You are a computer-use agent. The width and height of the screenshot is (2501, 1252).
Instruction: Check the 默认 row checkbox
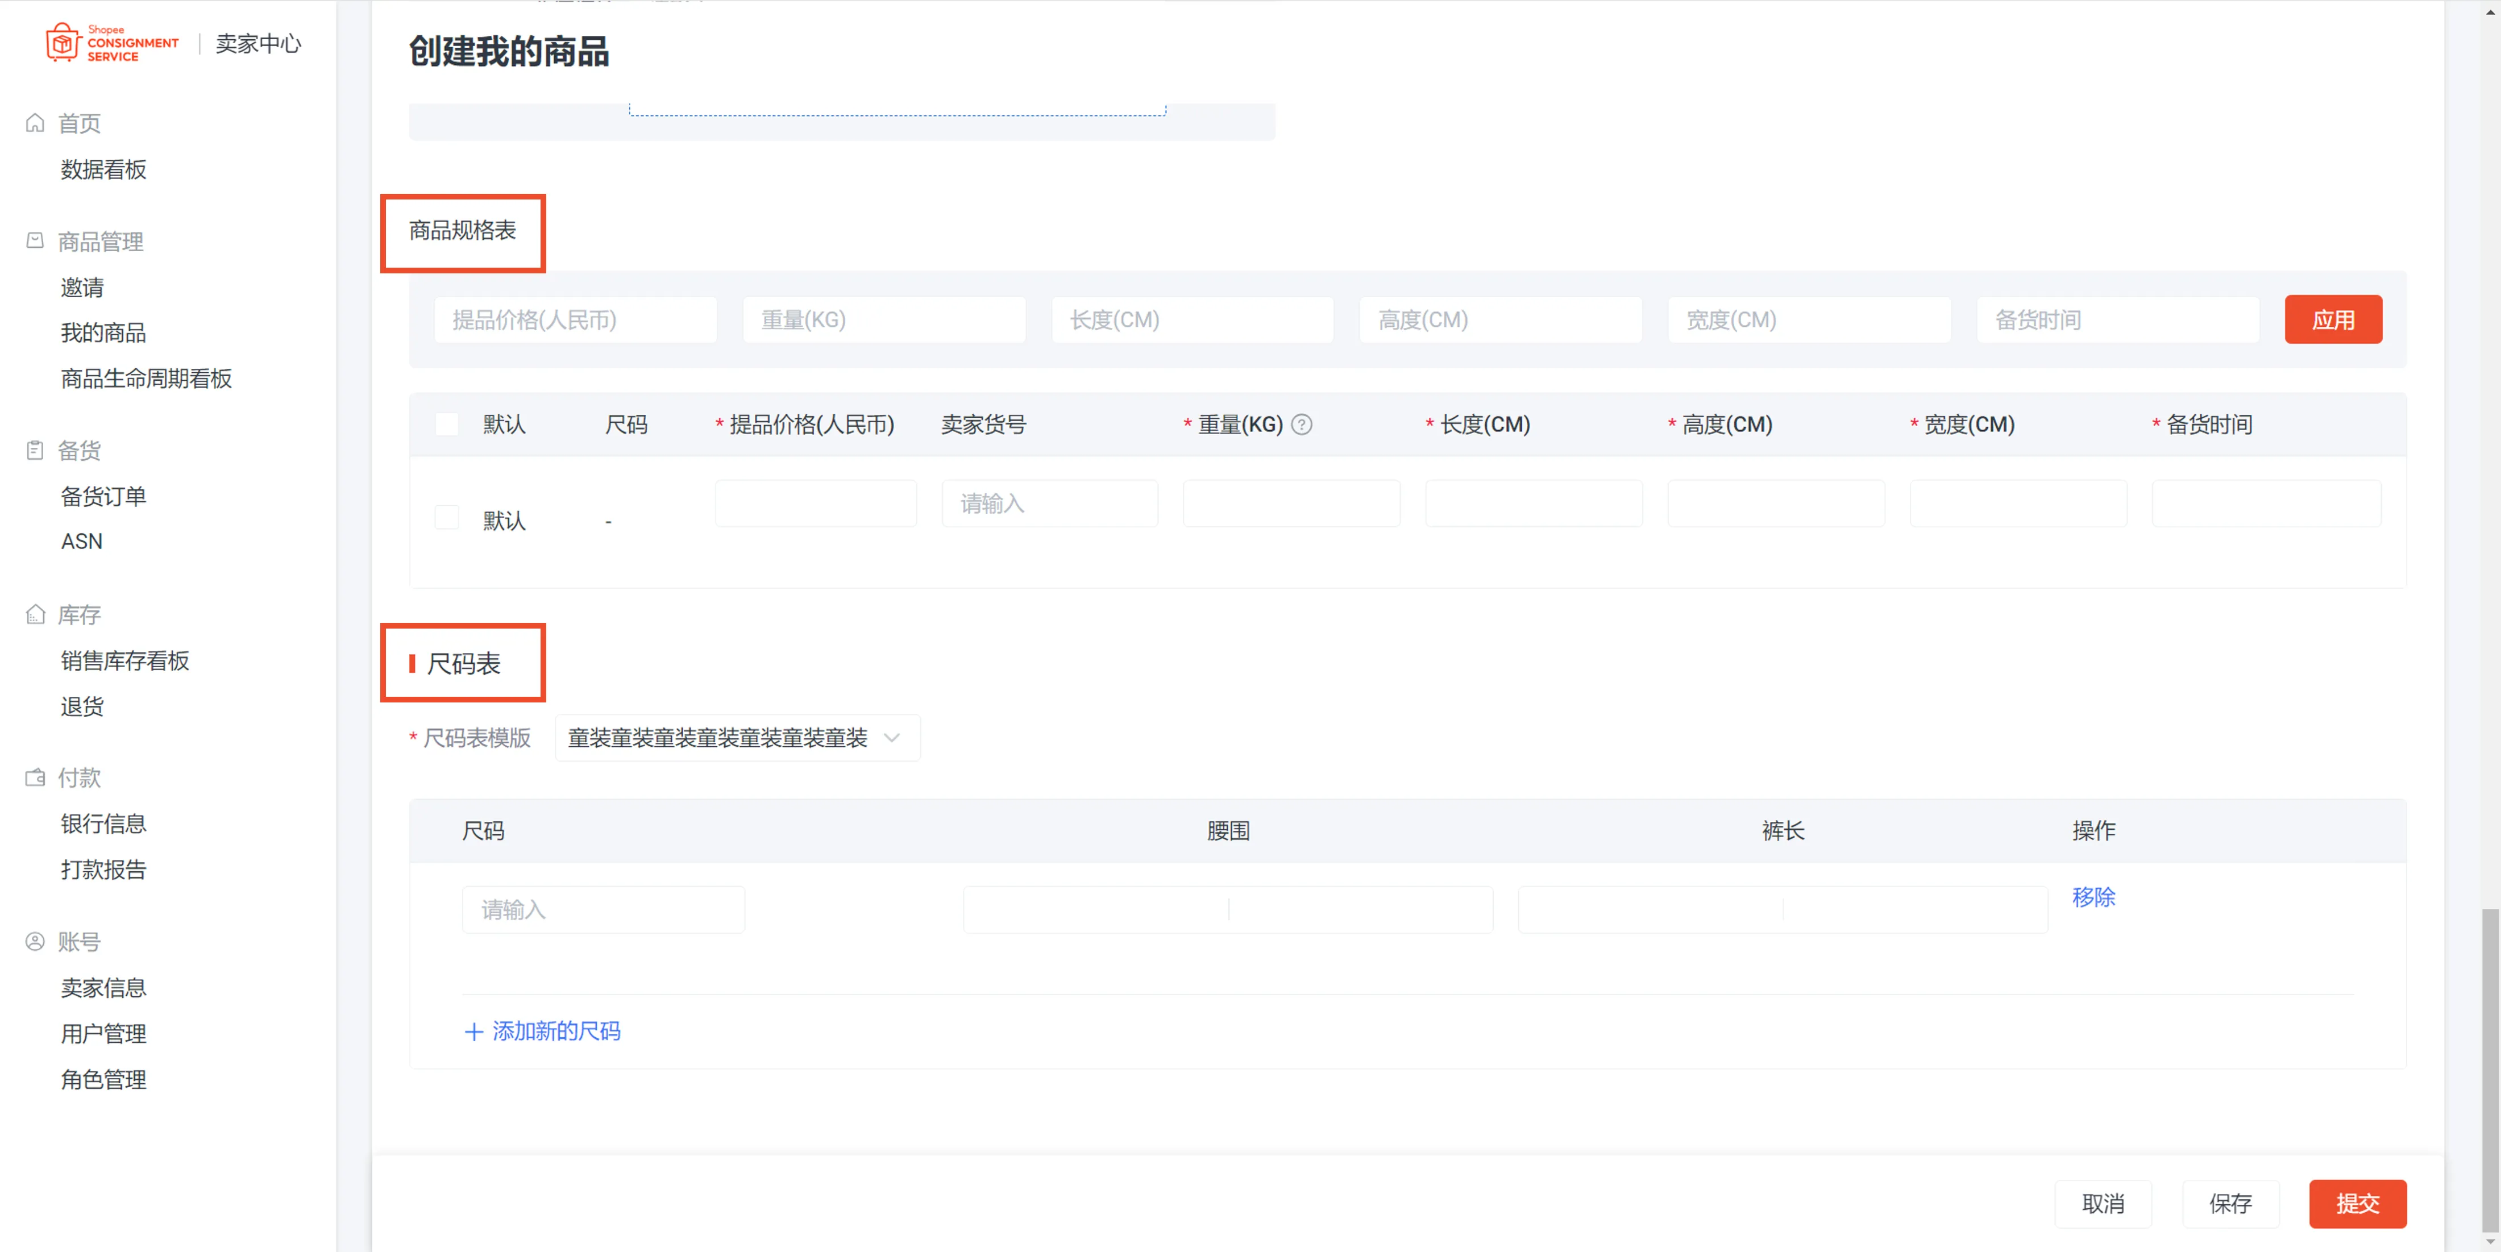pos(447,517)
